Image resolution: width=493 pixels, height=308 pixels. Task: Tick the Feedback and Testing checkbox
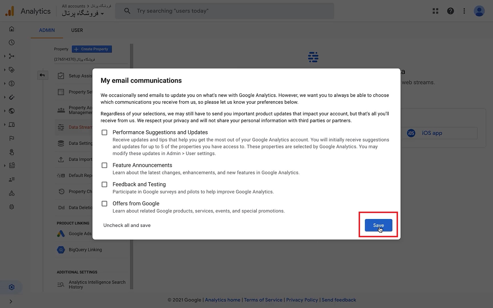click(104, 185)
